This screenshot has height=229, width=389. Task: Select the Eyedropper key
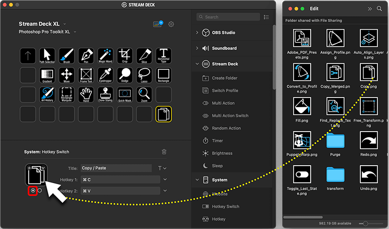(106, 75)
